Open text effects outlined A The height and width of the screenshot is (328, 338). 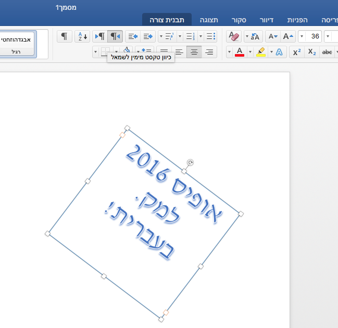279,52
